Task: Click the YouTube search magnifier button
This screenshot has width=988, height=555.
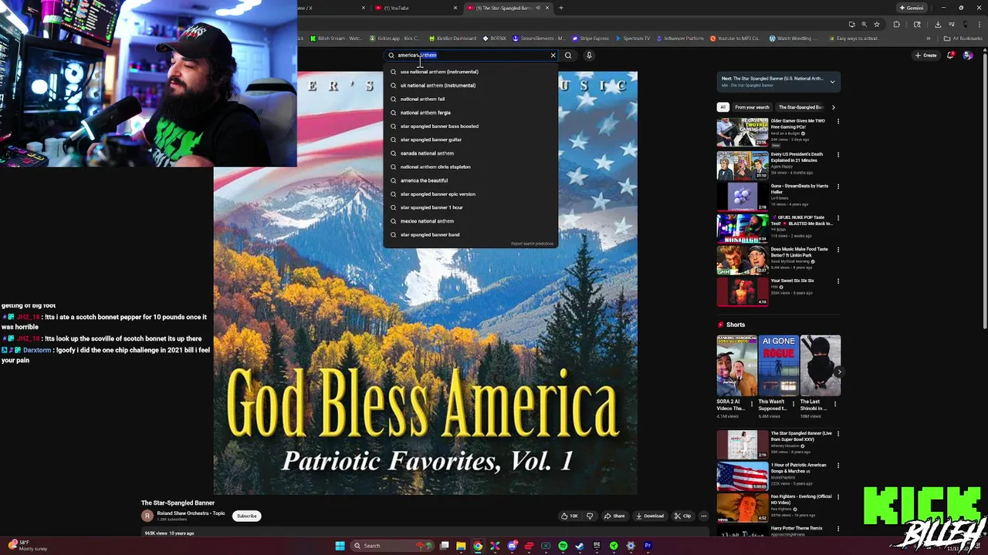Action: point(568,55)
